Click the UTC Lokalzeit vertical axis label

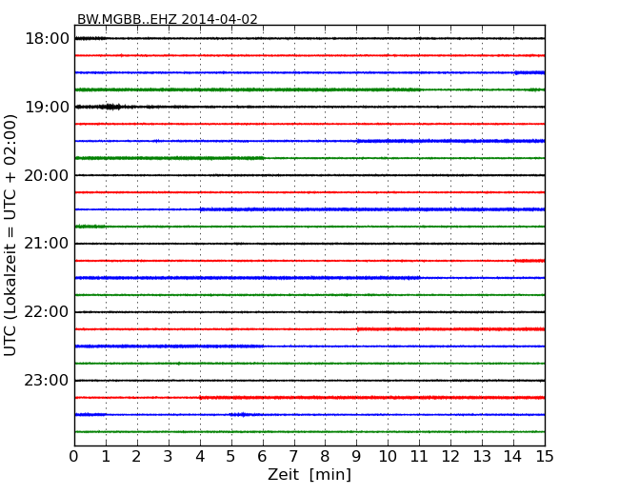pyautogui.click(x=10, y=235)
